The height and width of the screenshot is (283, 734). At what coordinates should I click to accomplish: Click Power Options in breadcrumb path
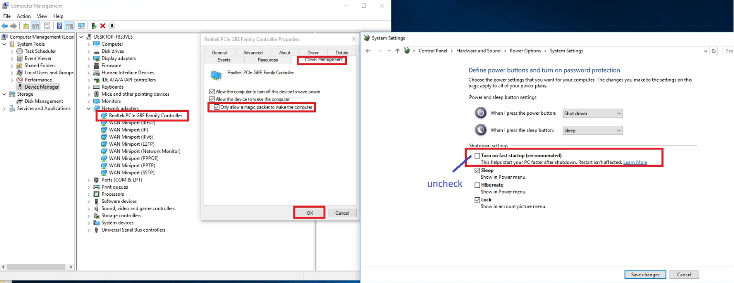tap(525, 51)
